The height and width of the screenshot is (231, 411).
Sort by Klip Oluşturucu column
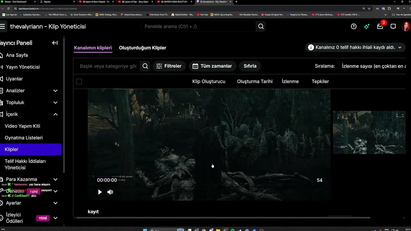(x=209, y=81)
